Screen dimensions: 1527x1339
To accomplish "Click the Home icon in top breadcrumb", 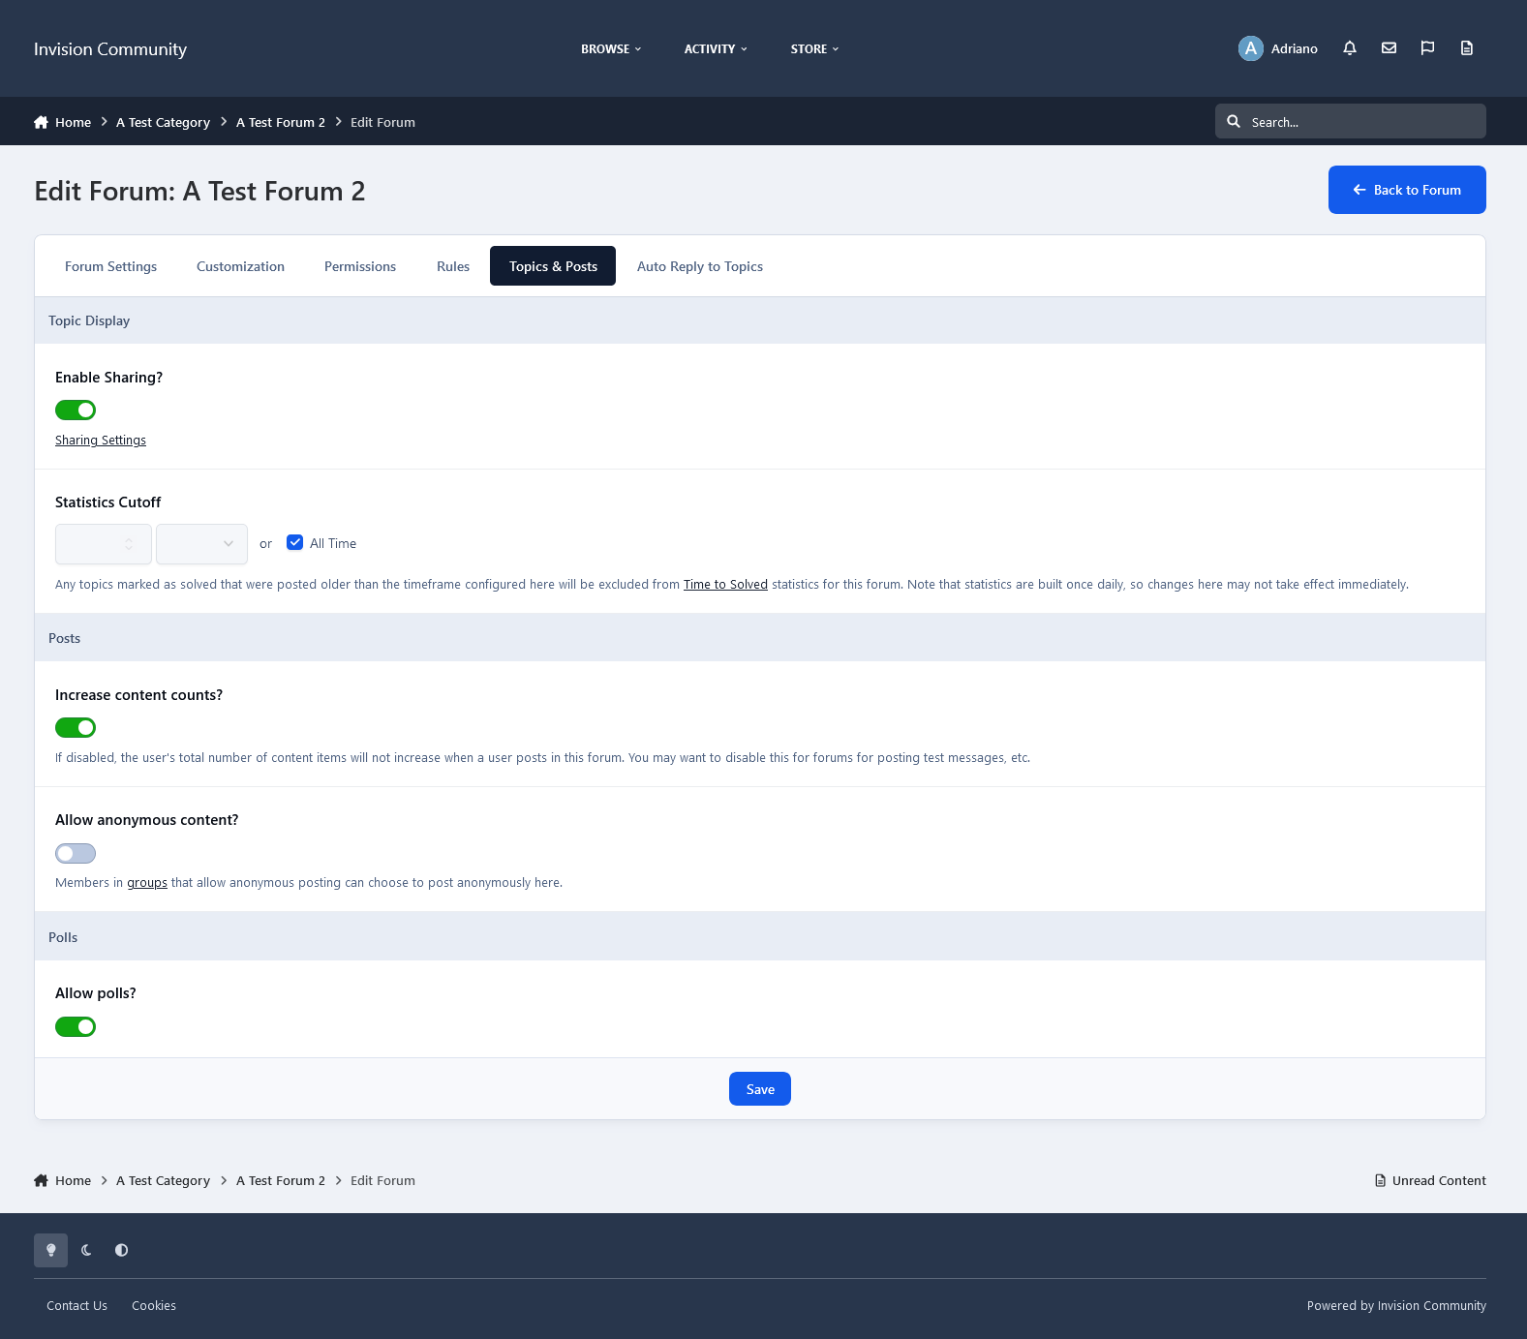I will pyautogui.click(x=41, y=122).
